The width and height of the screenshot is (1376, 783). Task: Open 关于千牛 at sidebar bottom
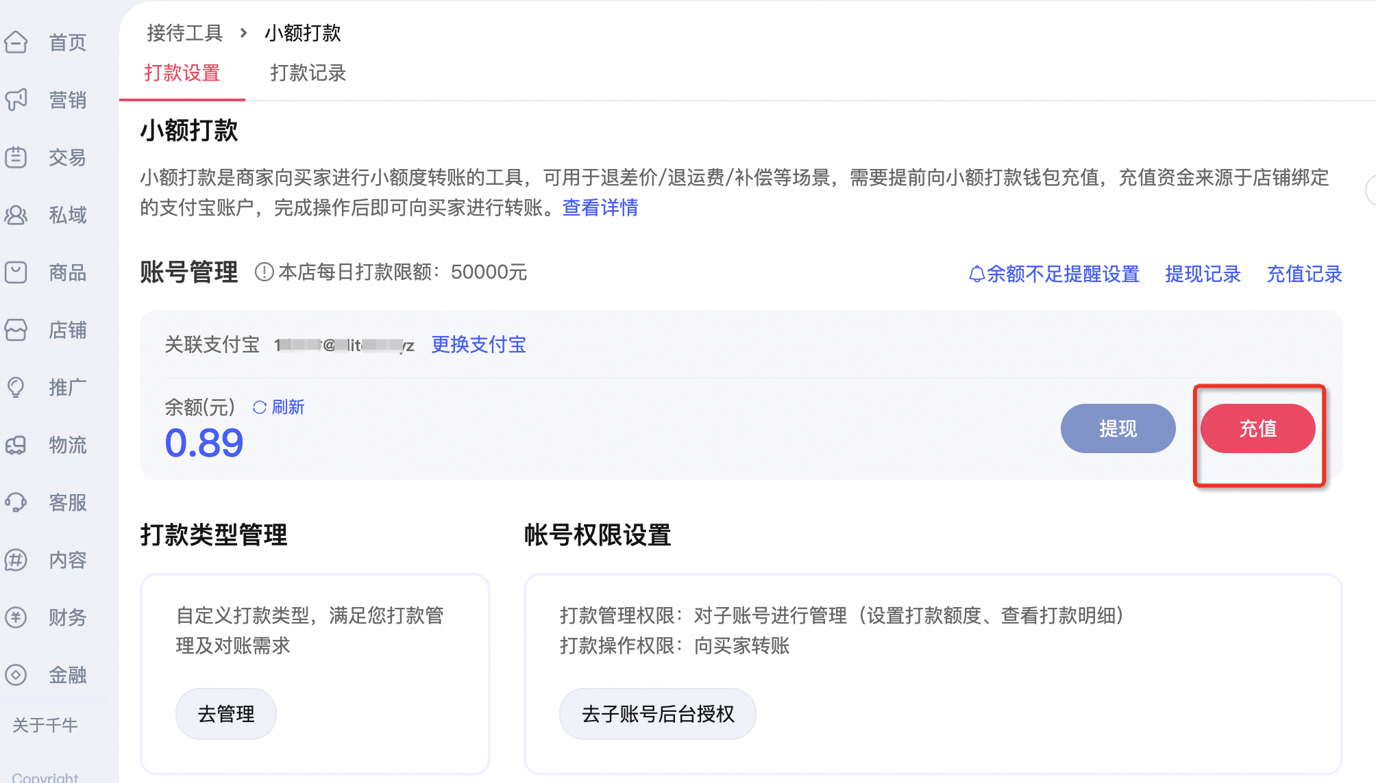tap(45, 725)
